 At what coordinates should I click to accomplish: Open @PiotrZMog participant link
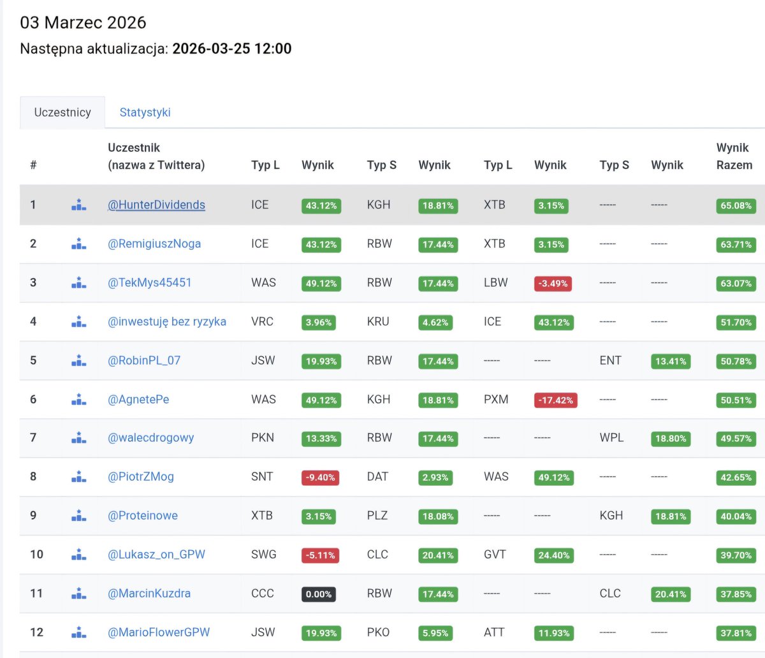(141, 476)
